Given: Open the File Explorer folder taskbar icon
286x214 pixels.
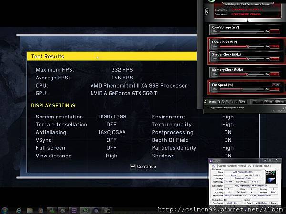Looking at the screenshot, I should coord(30,211).
